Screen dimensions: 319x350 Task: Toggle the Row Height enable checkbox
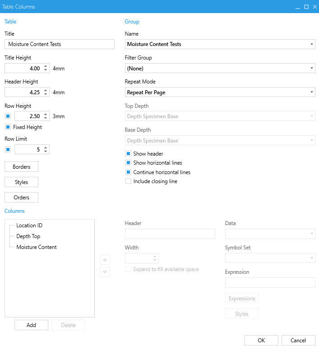click(x=8, y=116)
